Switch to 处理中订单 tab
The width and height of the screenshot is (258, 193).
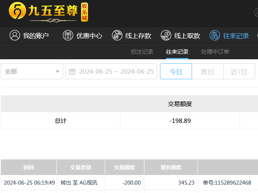(x=215, y=52)
